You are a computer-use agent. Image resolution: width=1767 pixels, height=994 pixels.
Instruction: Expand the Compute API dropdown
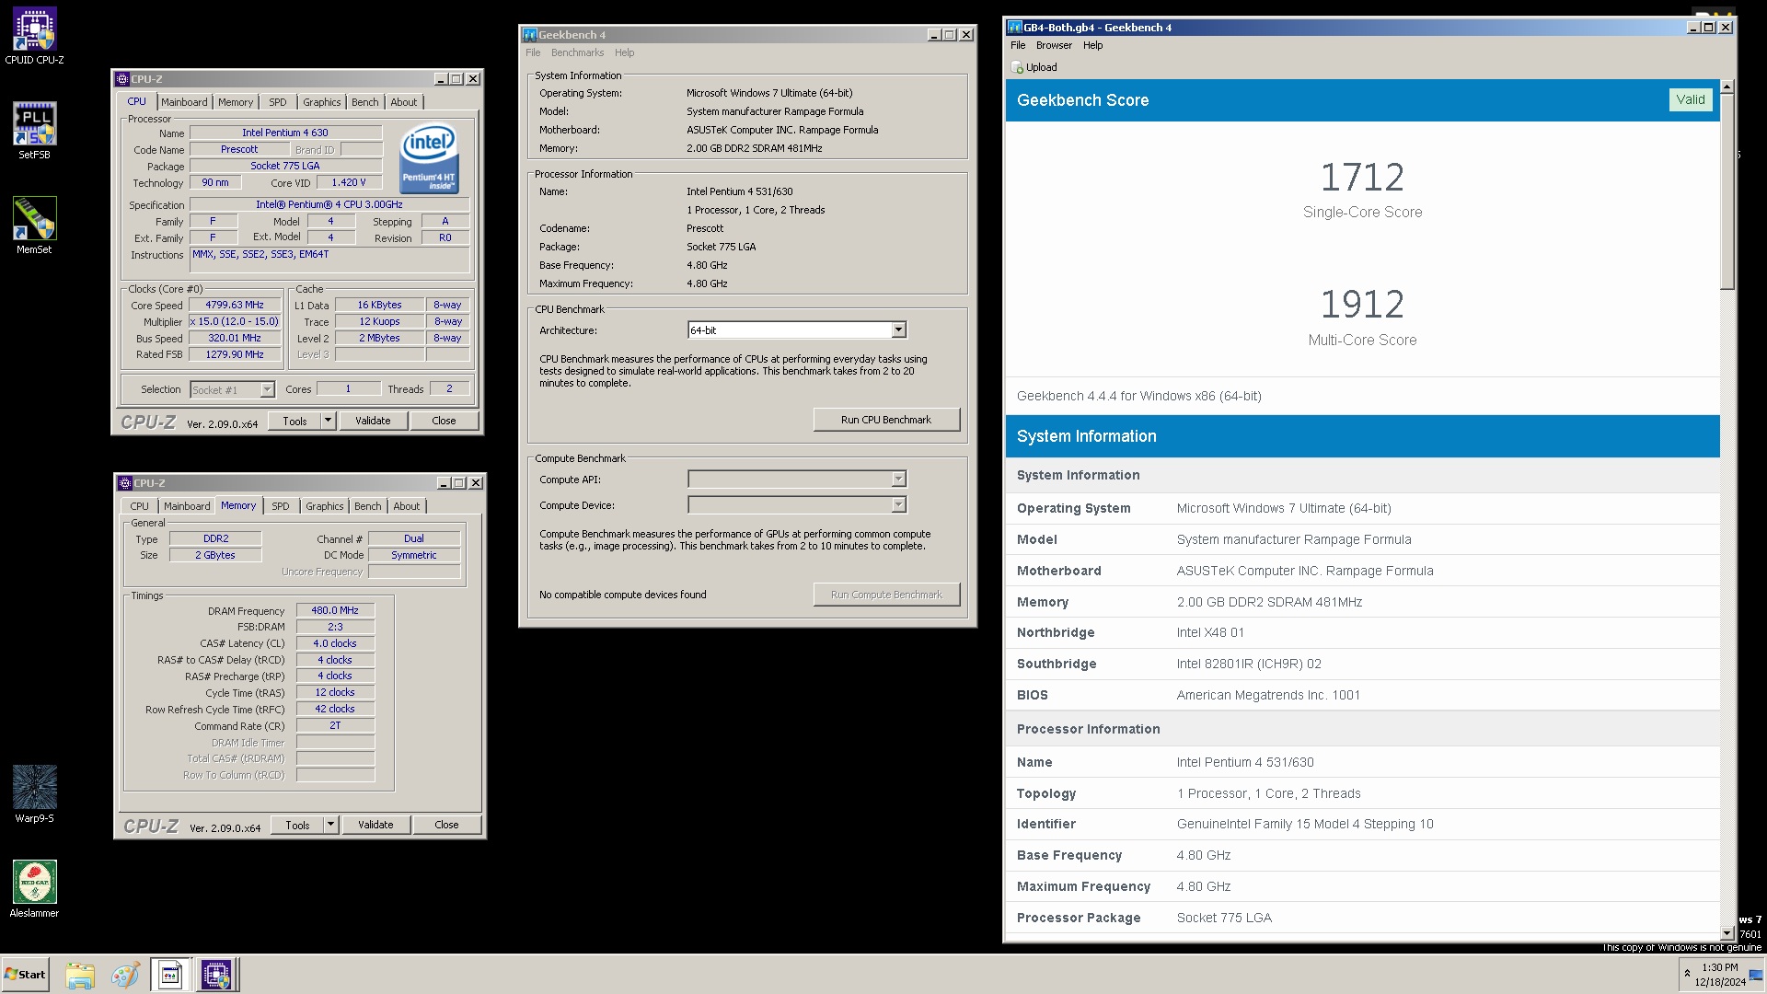[898, 480]
